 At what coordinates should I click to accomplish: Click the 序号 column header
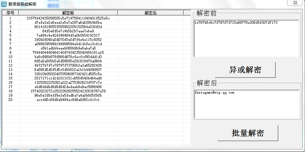[x=10, y=13]
